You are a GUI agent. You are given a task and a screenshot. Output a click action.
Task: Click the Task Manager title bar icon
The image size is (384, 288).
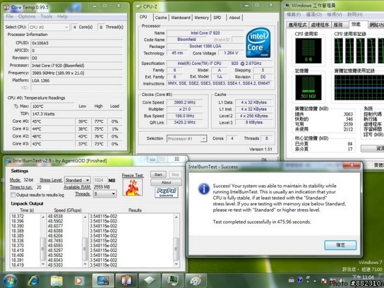(287, 5)
